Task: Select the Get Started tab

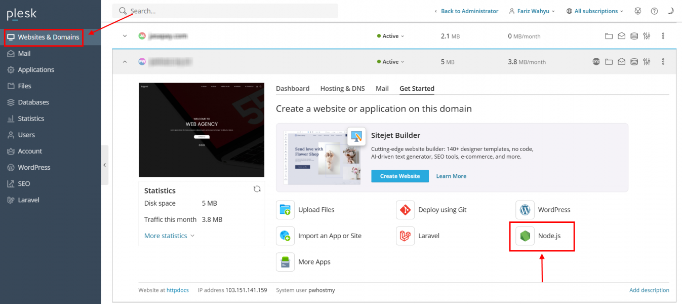Action: (417, 88)
